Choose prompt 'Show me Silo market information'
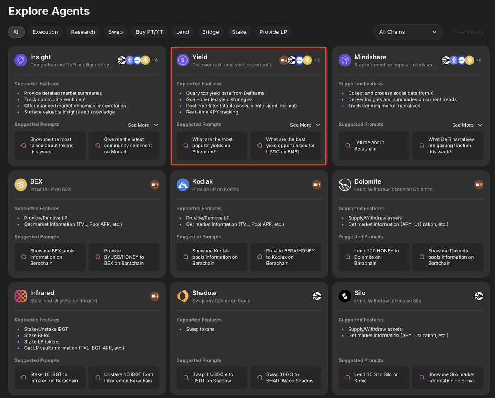 448,378
